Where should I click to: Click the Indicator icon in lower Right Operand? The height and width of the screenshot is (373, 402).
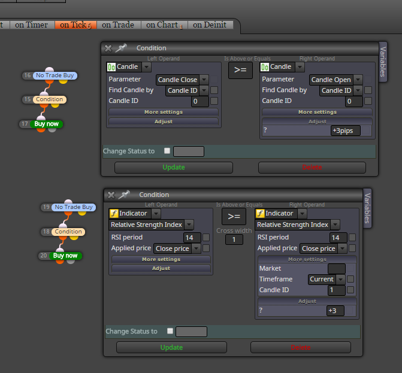[260, 213]
